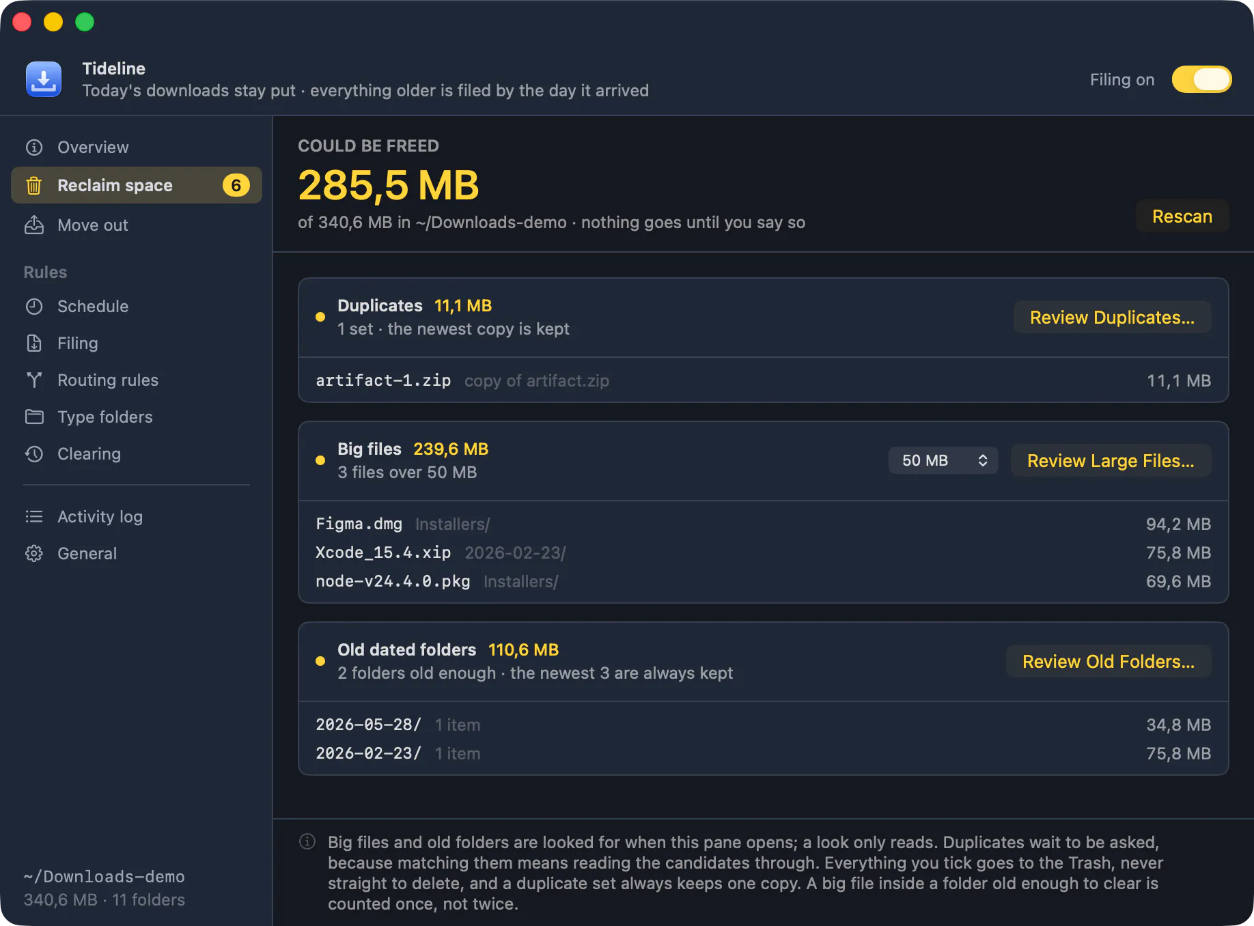Click the Activity log list icon
The image size is (1254, 926).
coord(34,517)
